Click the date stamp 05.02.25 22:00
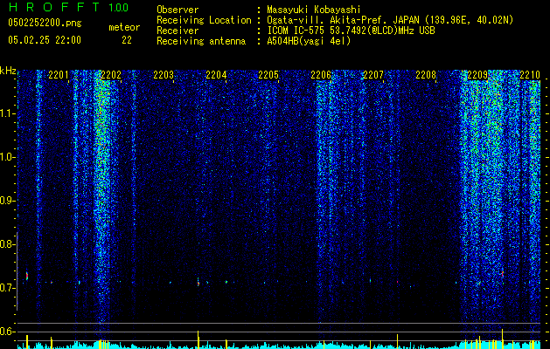This screenshot has width=550, height=349. point(45,40)
